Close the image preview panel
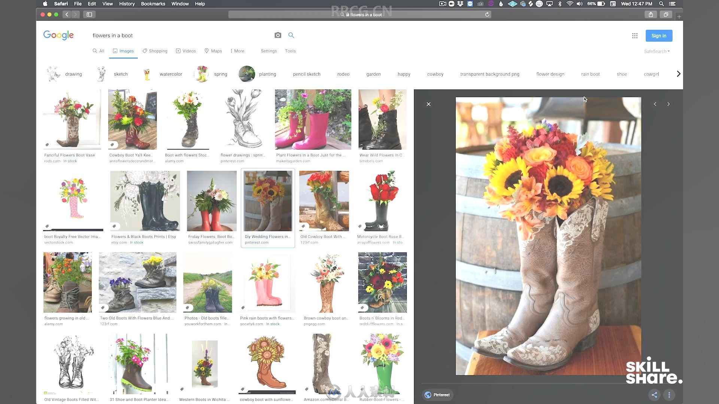Viewport: 719px width, 404px height. pos(428,104)
